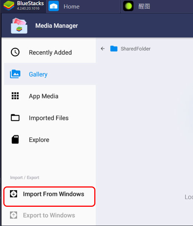Click the App Media grid icon

point(15,96)
